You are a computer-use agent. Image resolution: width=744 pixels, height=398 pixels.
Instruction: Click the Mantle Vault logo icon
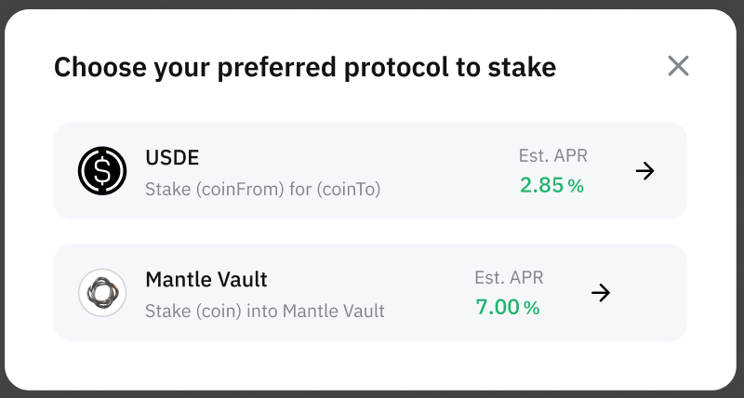102,293
